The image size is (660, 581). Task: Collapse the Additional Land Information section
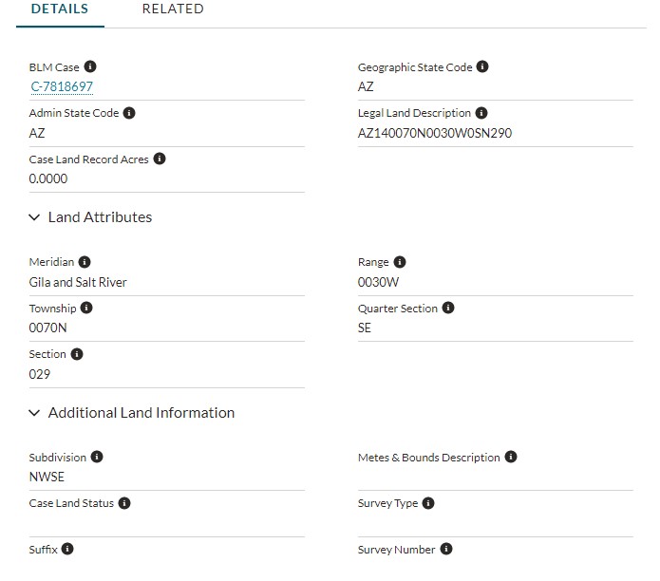coord(35,413)
